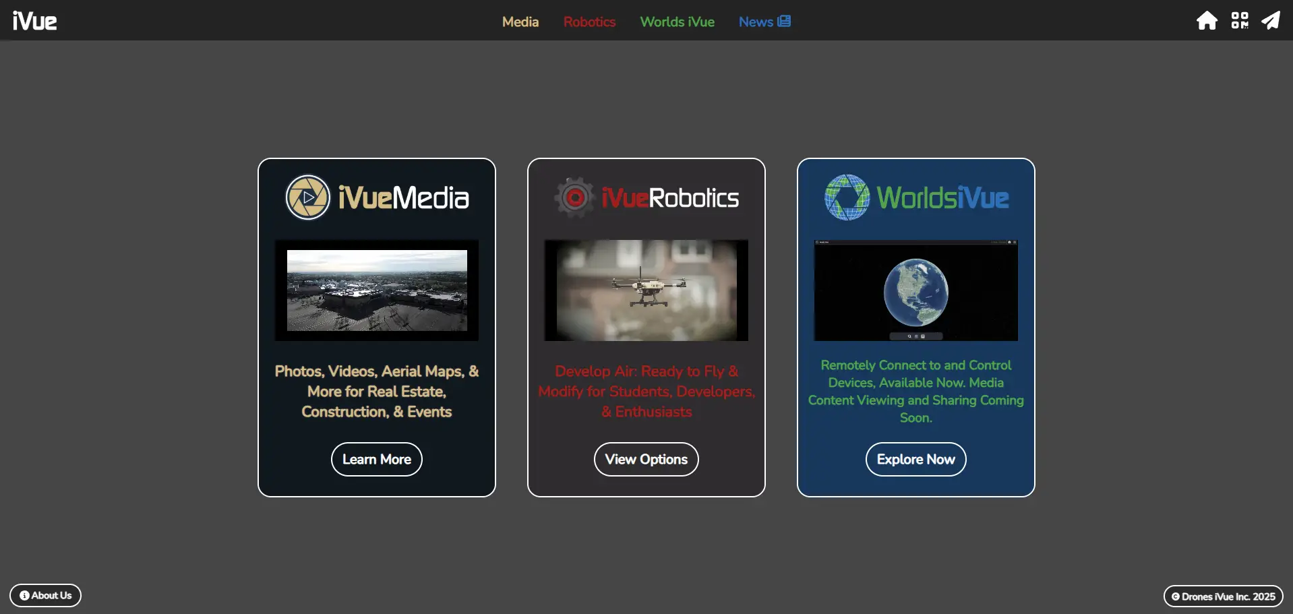Click the iVueRobotics red gear logo
Screen dimensions: 1293x614
coord(574,197)
